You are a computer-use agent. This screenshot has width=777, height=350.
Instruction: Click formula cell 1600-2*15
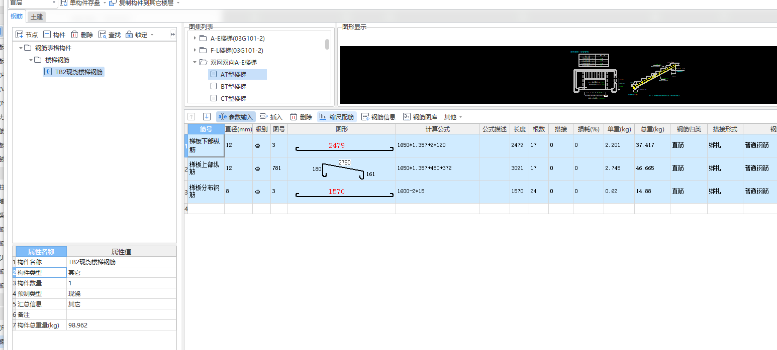click(x=437, y=192)
